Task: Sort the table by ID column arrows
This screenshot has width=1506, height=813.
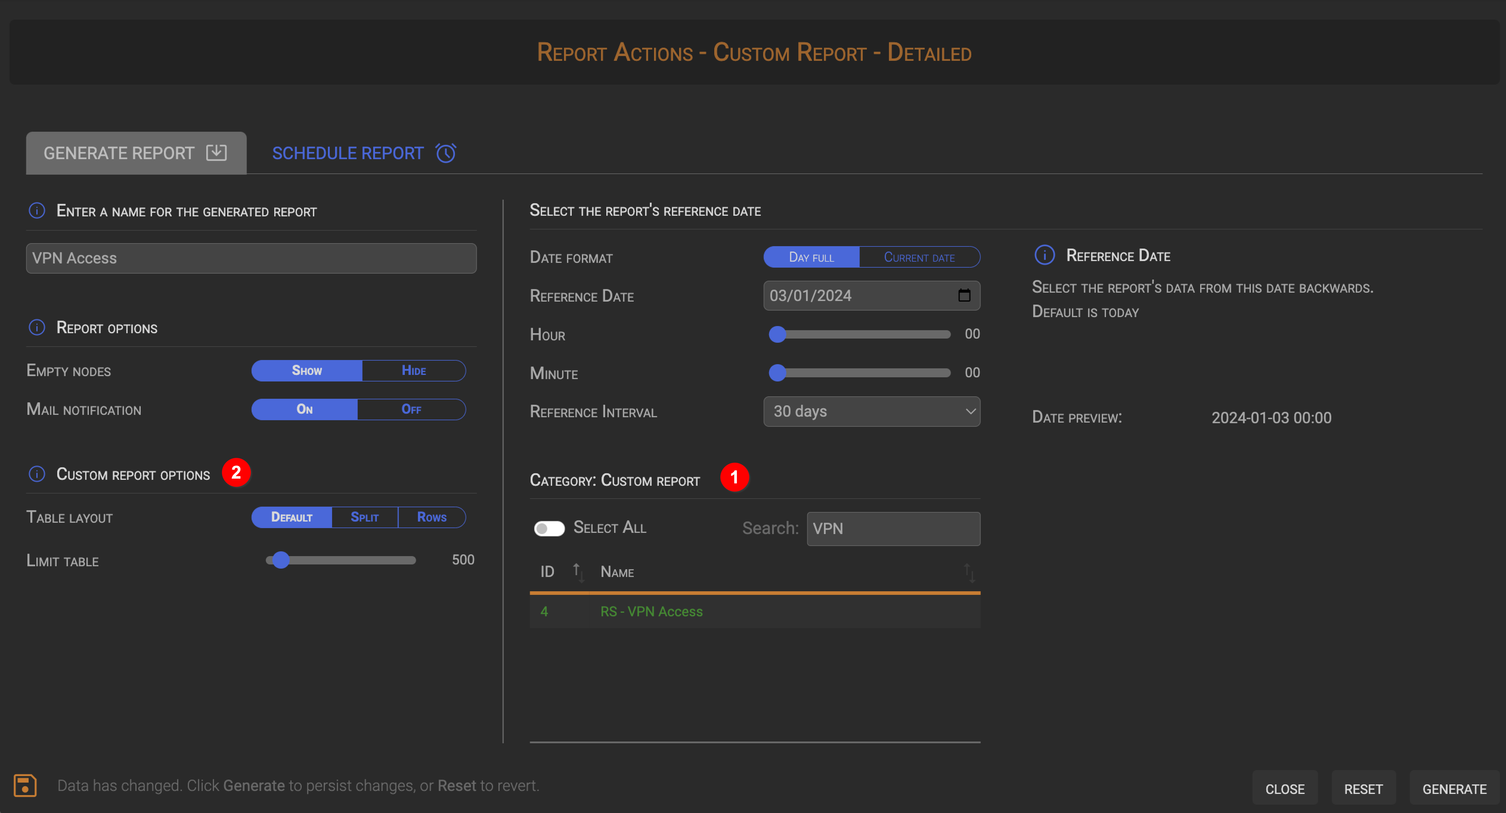Action: coord(578,572)
